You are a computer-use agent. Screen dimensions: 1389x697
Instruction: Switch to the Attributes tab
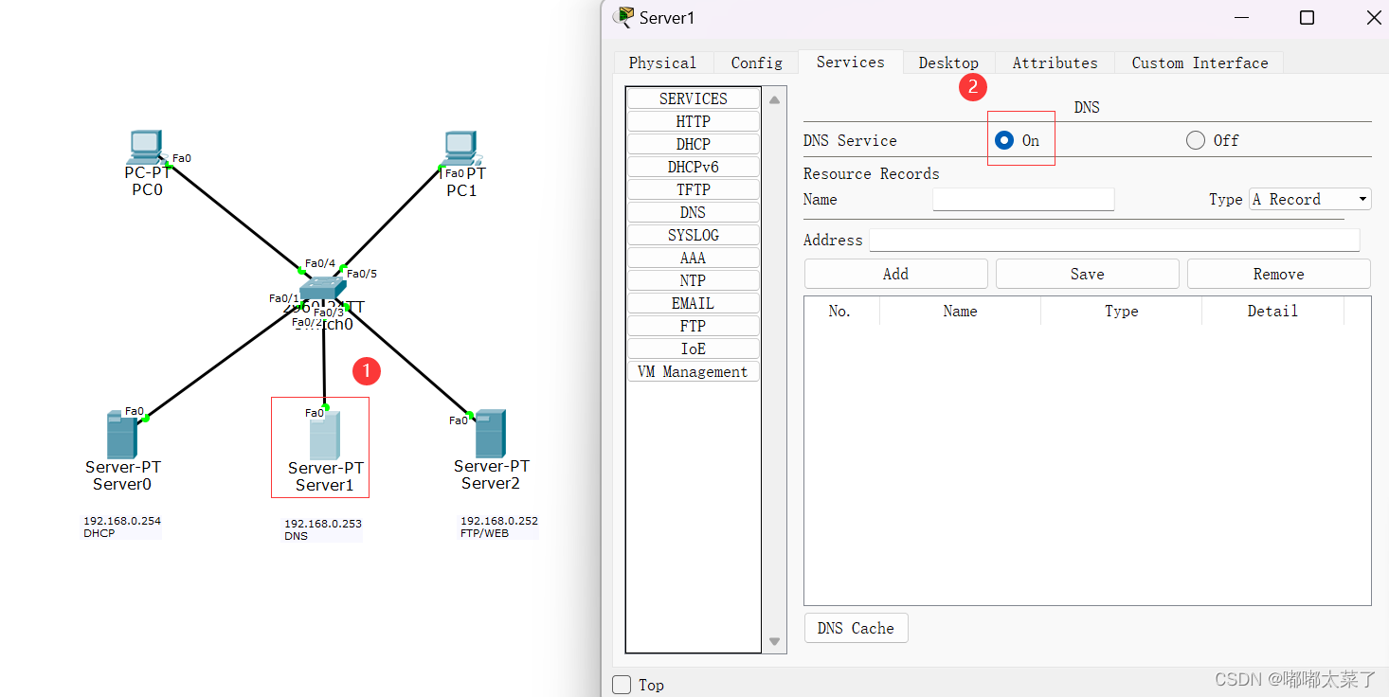point(1055,63)
